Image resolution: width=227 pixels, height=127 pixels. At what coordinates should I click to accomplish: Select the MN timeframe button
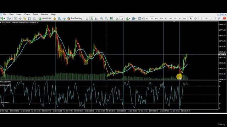click(x=185, y=19)
